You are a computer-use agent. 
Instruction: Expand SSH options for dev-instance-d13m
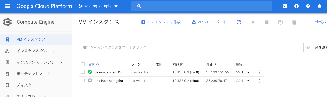point(248,72)
